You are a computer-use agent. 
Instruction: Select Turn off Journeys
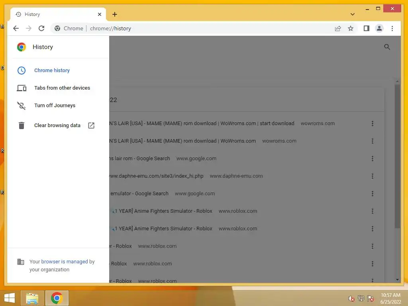[55, 105]
